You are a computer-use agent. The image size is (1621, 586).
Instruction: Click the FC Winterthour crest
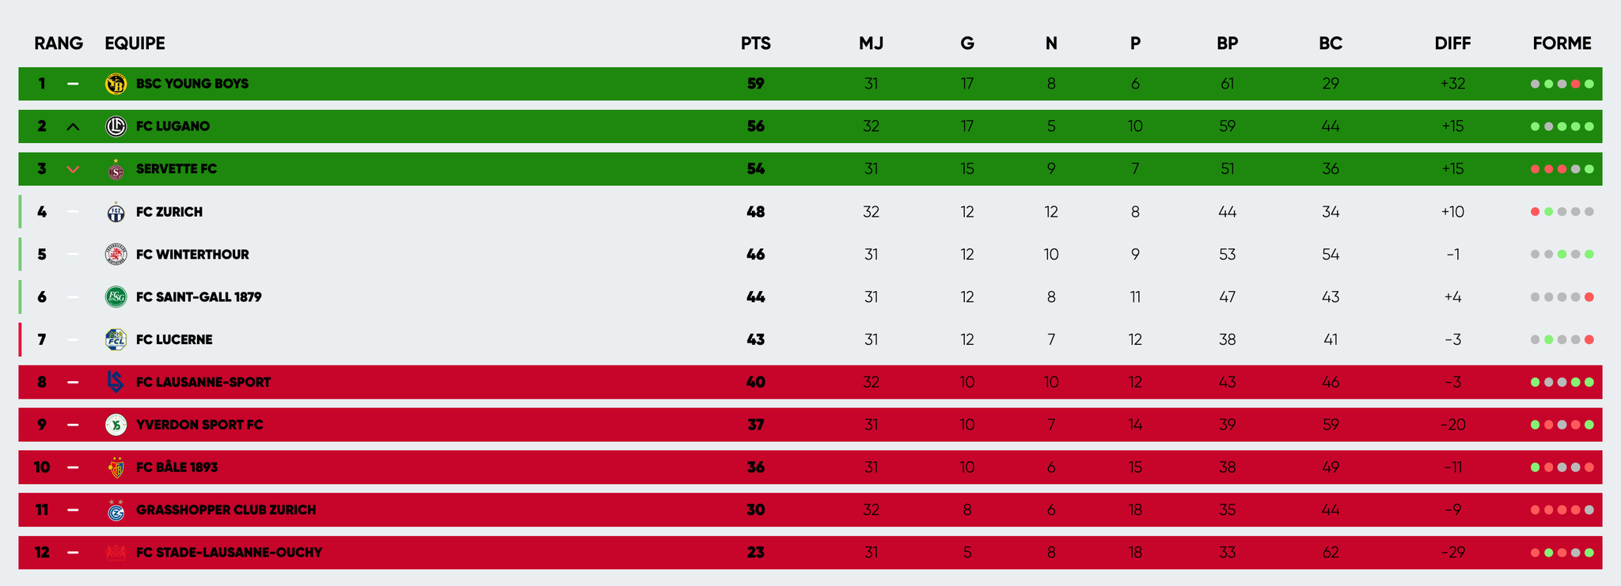click(x=116, y=255)
